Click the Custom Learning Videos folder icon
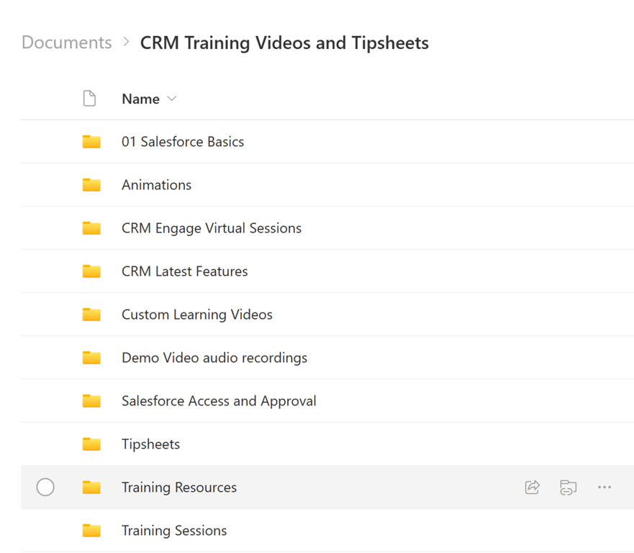Viewport: 634px width, 553px height. (91, 315)
